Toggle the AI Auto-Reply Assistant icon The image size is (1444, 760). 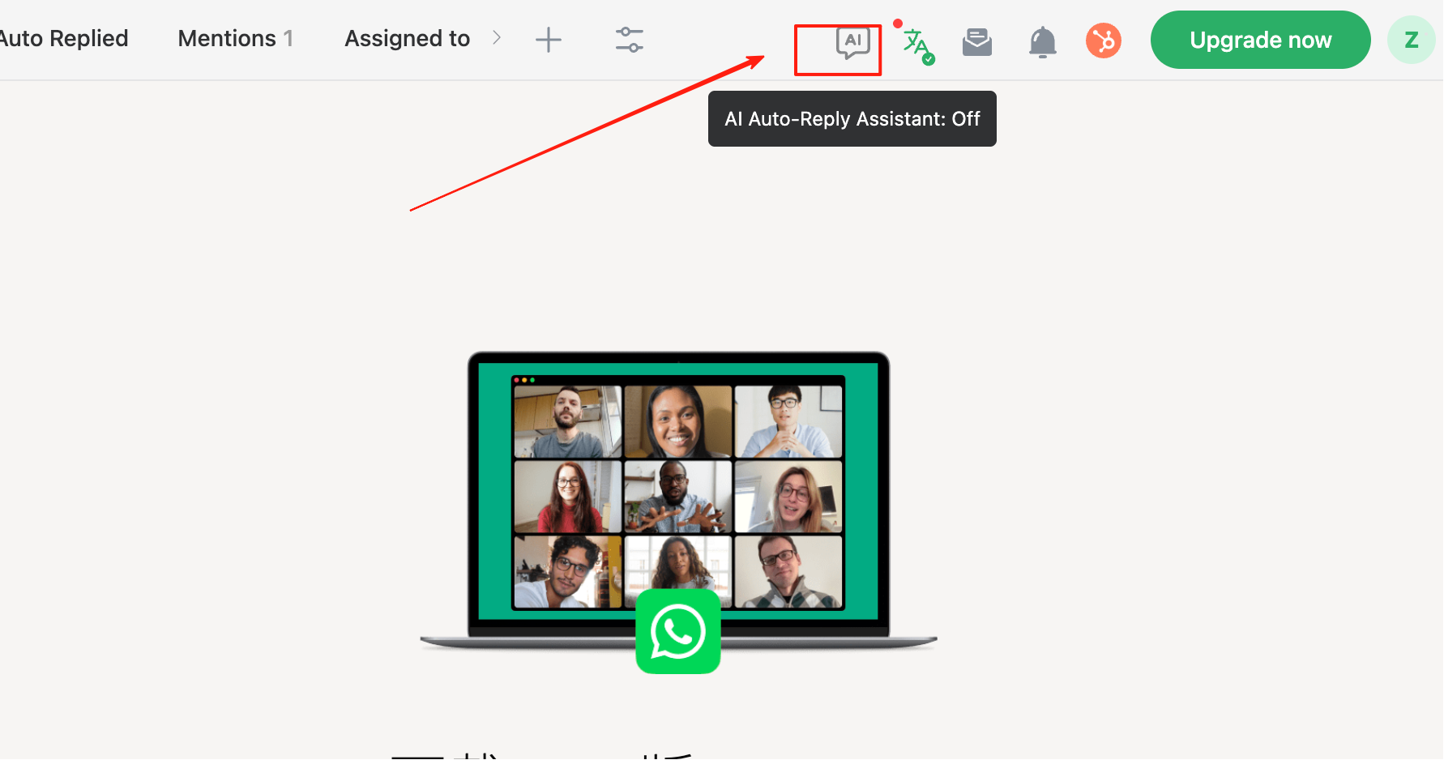point(852,42)
